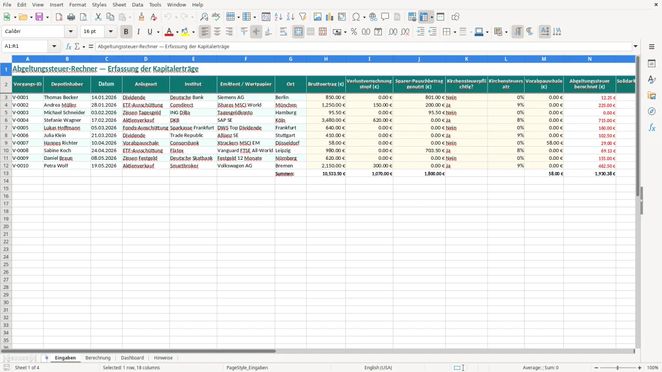Export directly as PDF
This screenshot has height=372, width=662.
[x=59, y=17]
